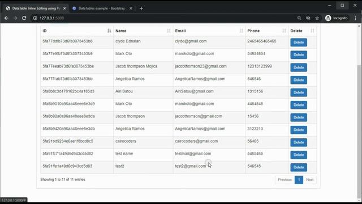Select the DataTable Inline Editing tab
This screenshot has height=204, width=362.
pyautogui.click(x=36, y=8)
